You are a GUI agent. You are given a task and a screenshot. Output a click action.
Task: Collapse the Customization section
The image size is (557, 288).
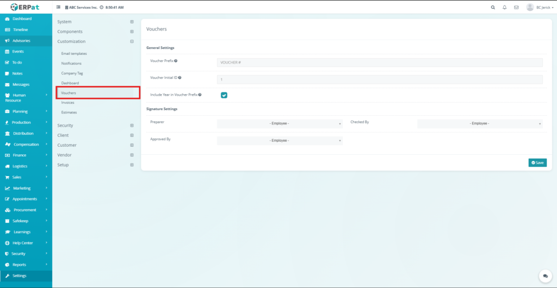pos(132,41)
